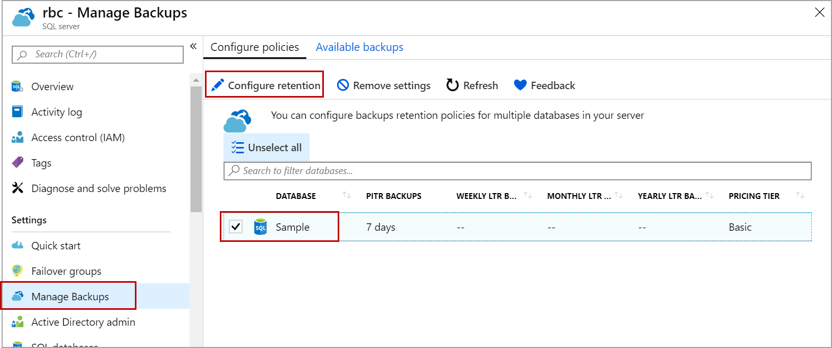Send Feedback using the heart icon

click(x=544, y=85)
